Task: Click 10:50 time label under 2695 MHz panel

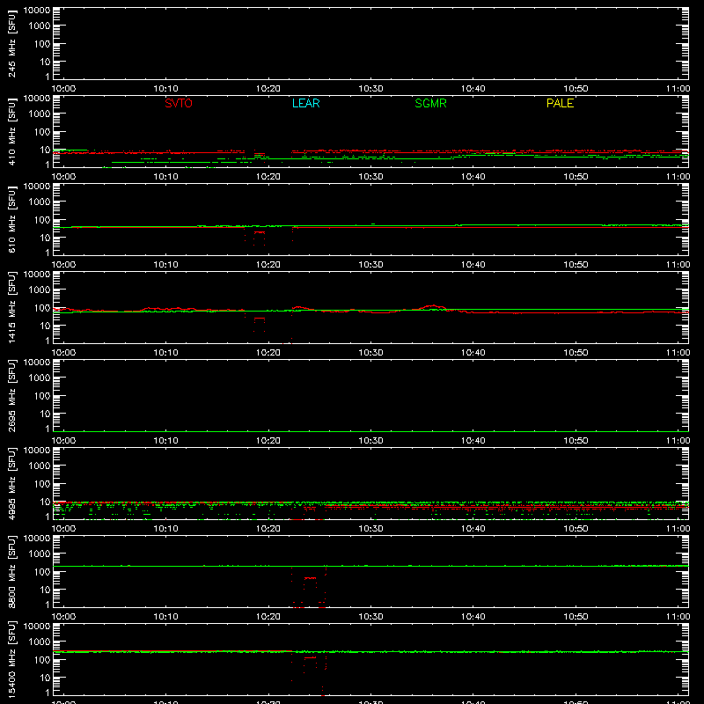Action: point(576,441)
